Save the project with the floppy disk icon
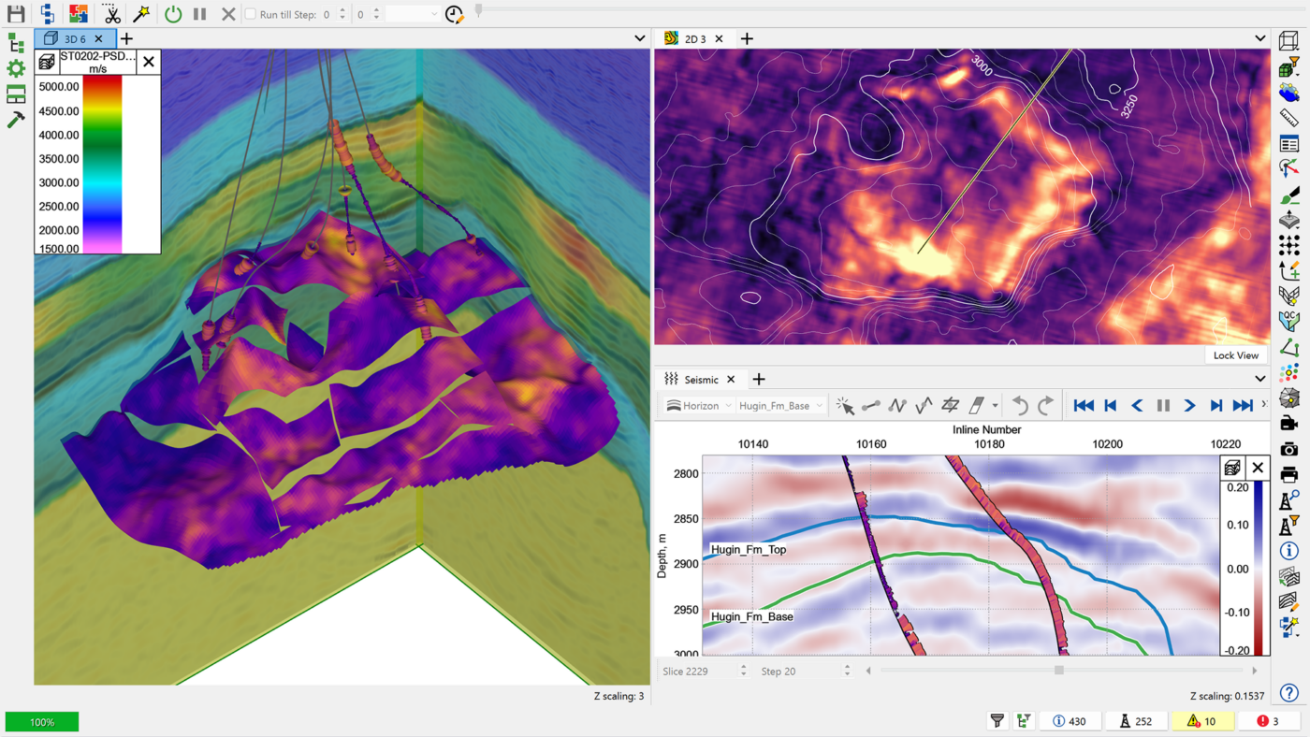 coord(16,14)
